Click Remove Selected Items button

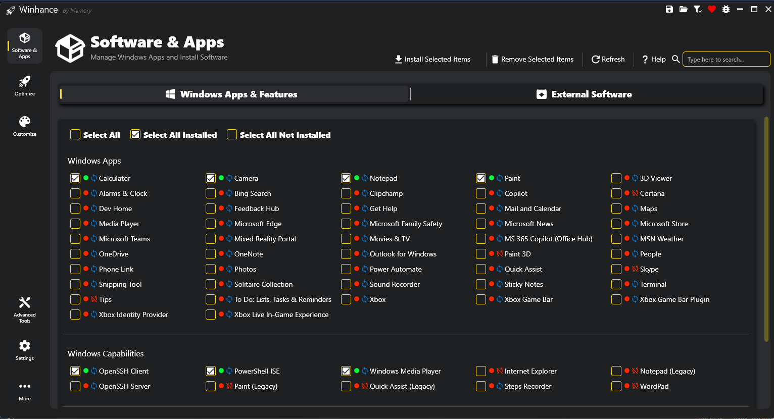pyautogui.click(x=533, y=59)
